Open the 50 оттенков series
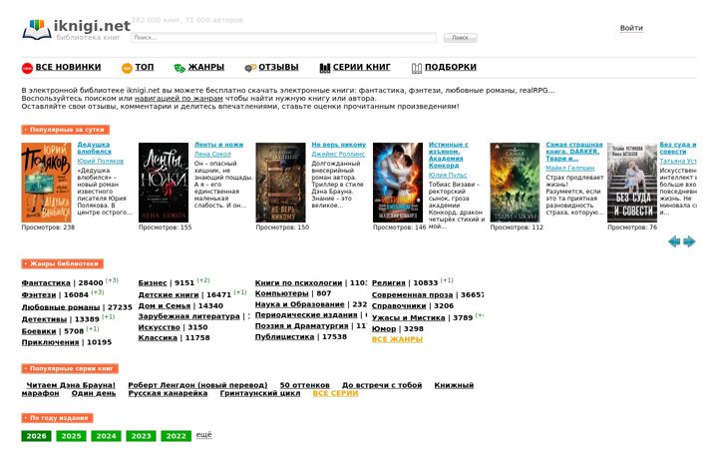Screen dimensions: 718x449 [x=304, y=386]
